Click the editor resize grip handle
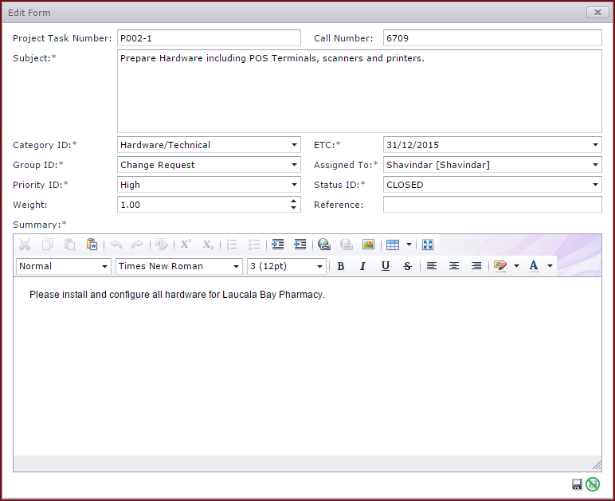Image resolution: width=615 pixels, height=501 pixels. 597,466
